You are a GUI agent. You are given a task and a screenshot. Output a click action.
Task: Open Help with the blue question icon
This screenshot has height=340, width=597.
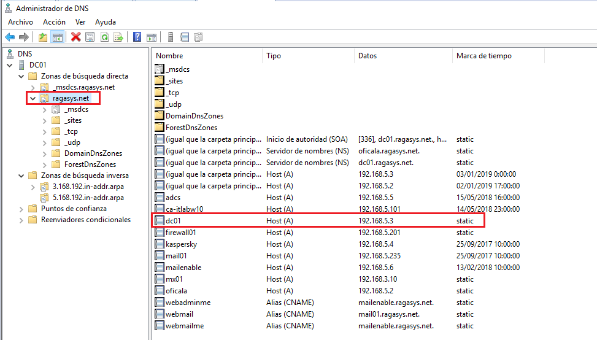pyautogui.click(x=137, y=37)
